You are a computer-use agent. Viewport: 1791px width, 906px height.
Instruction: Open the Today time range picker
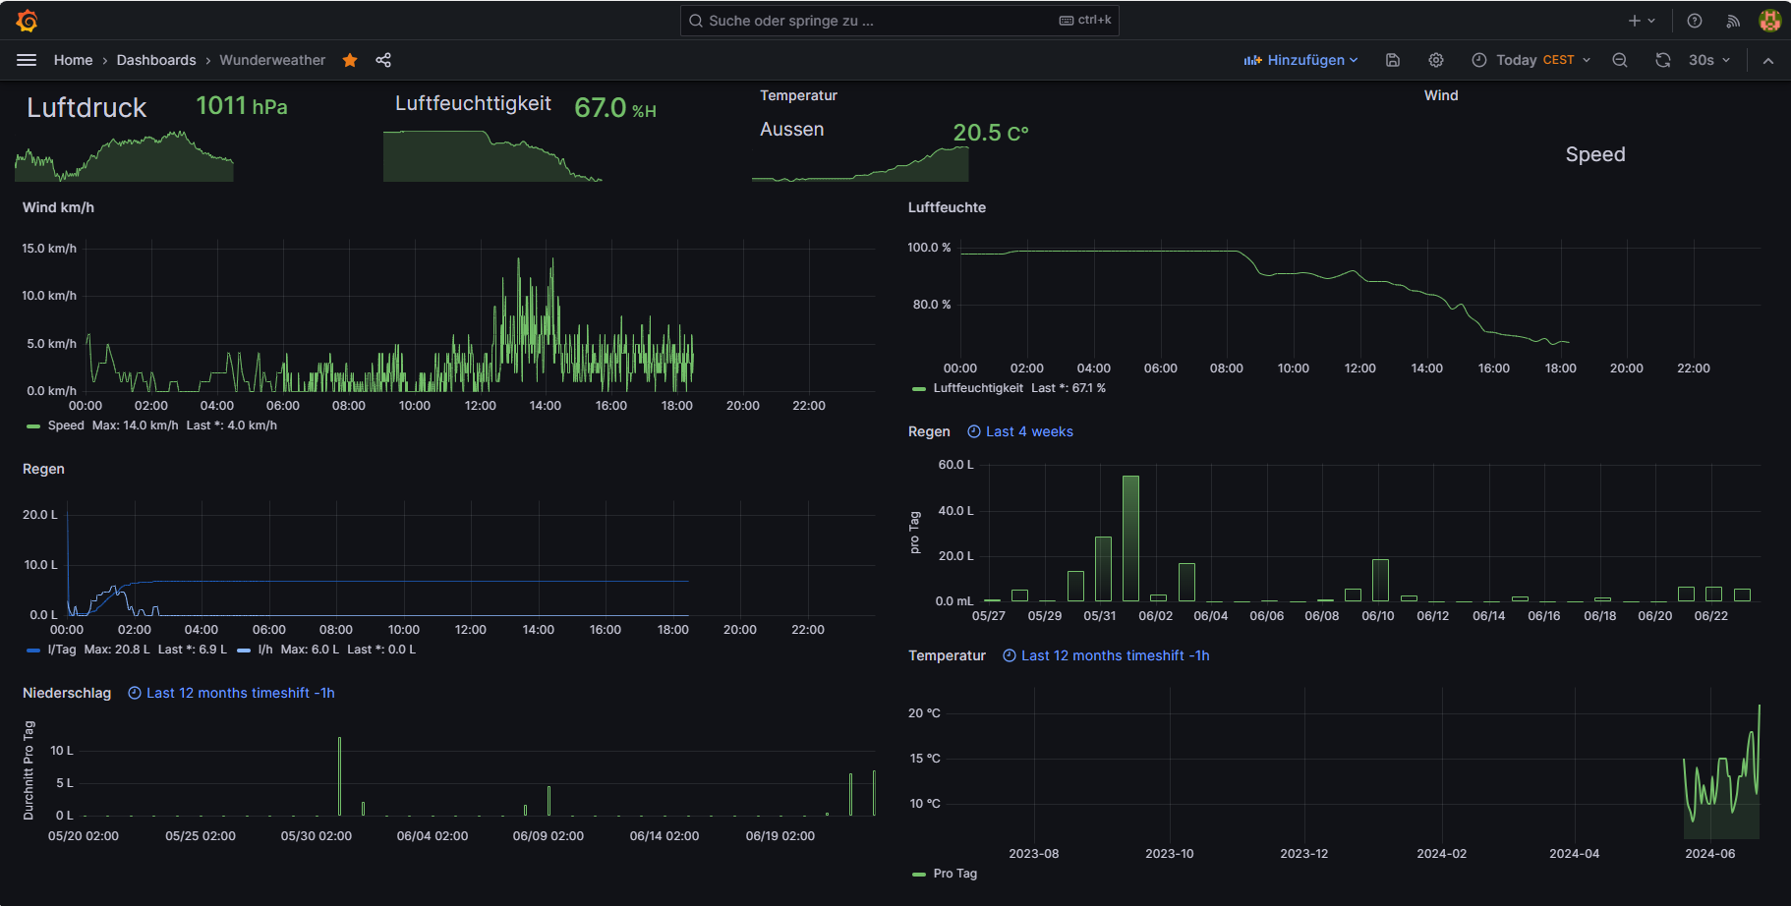pyautogui.click(x=1531, y=60)
